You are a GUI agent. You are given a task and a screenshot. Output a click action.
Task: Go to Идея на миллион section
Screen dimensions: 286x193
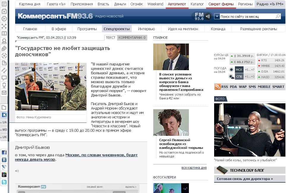[183, 29]
